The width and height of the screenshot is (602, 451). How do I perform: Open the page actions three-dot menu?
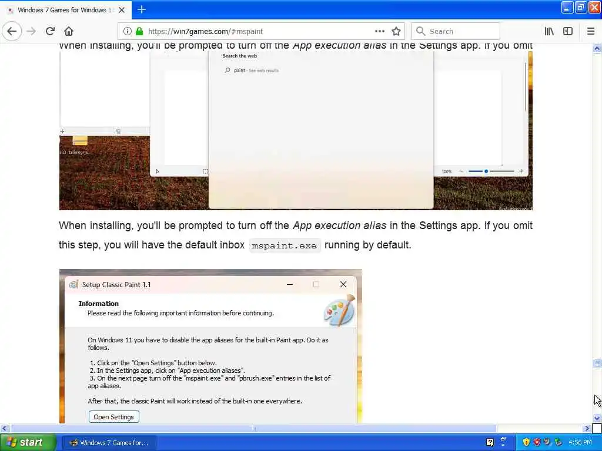coord(380,32)
